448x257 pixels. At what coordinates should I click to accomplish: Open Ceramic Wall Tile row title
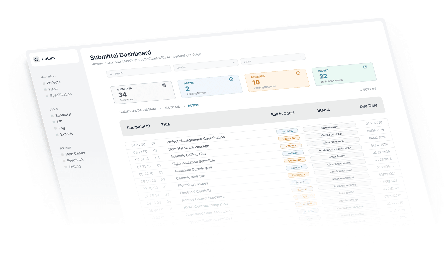click(191, 177)
